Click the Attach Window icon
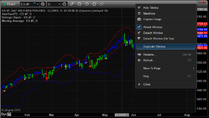Screen dimensions: 209x118 tap(139, 27)
